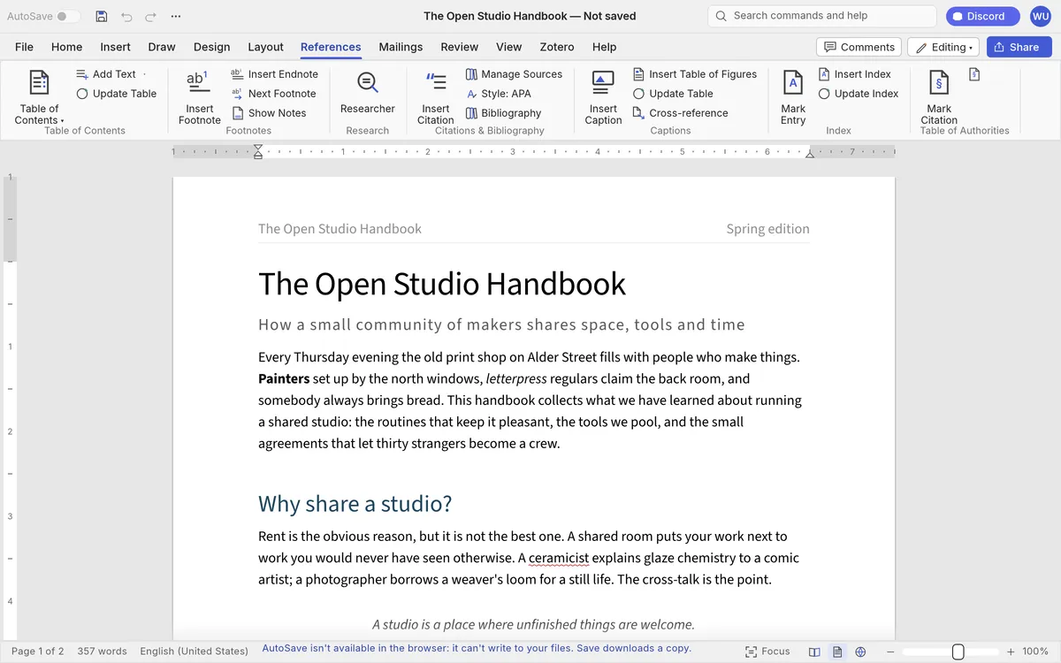Undo the last action
Image resolution: width=1061 pixels, height=663 pixels.
(126, 16)
